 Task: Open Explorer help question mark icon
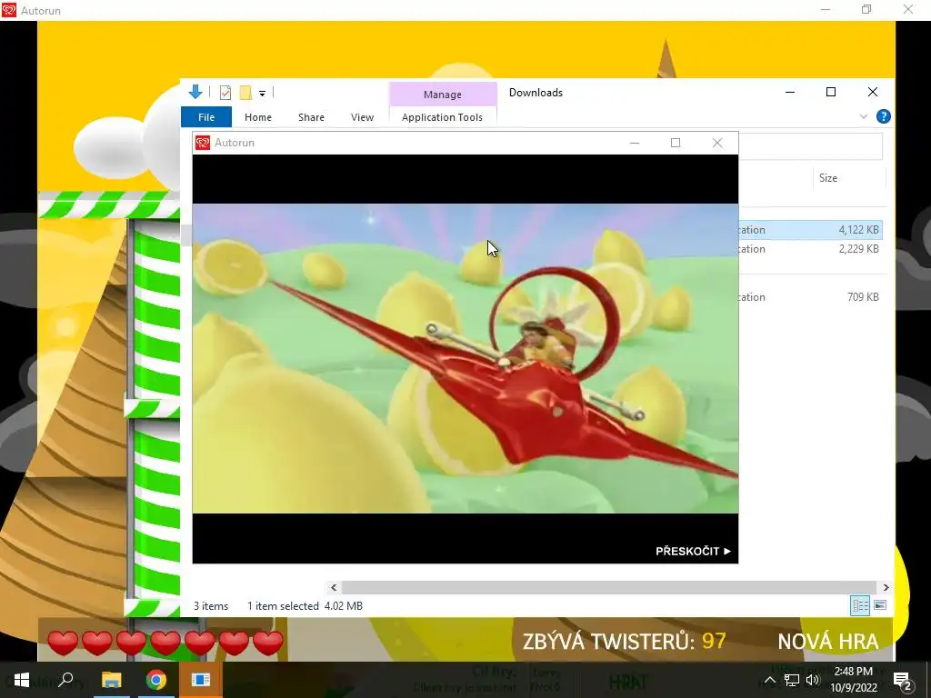[x=883, y=117]
